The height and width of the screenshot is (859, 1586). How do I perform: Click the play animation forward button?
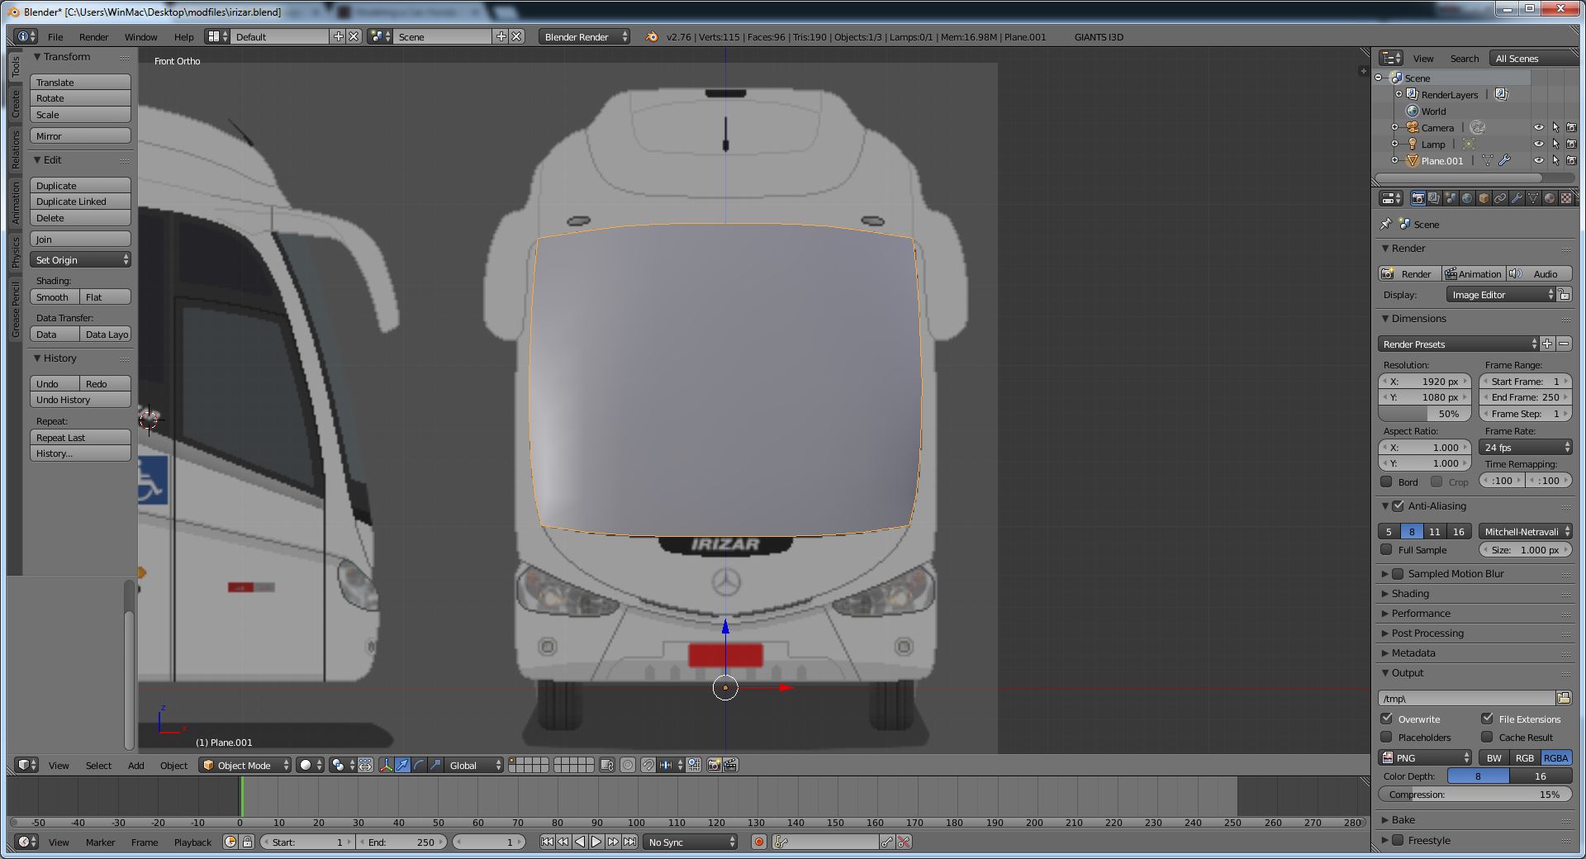(x=596, y=842)
